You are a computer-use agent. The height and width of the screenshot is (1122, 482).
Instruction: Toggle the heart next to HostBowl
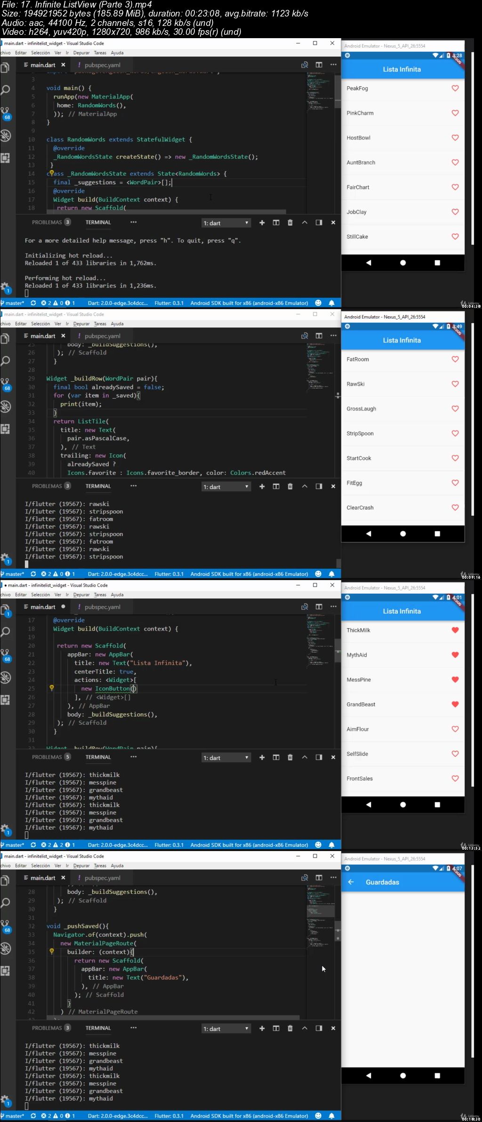pyautogui.click(x=455, y=138)
